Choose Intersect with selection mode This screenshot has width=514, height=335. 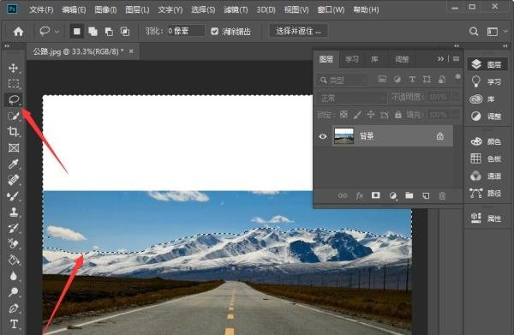tap(125, 32)
